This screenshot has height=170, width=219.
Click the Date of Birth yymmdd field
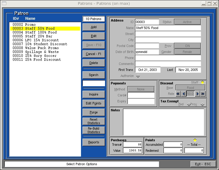coord(147,52)
